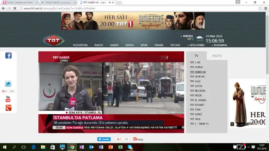This screenshot has height=151, width=269.
Task: Click the TRT logo in header
Action: point(53,40)
